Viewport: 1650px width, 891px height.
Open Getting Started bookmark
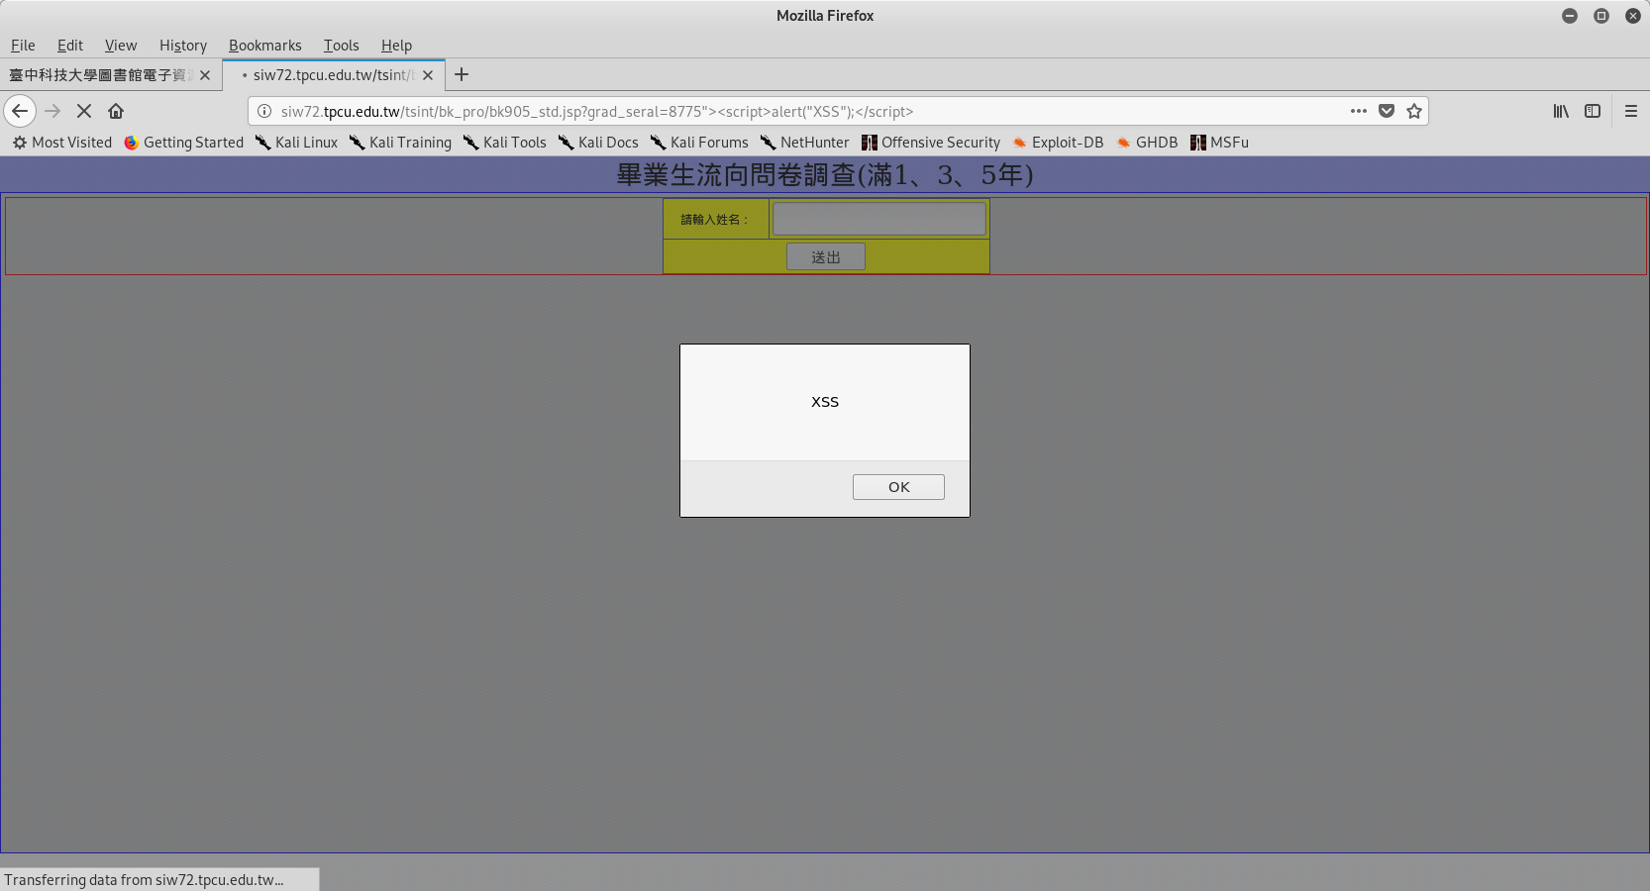tap(184, 143)
